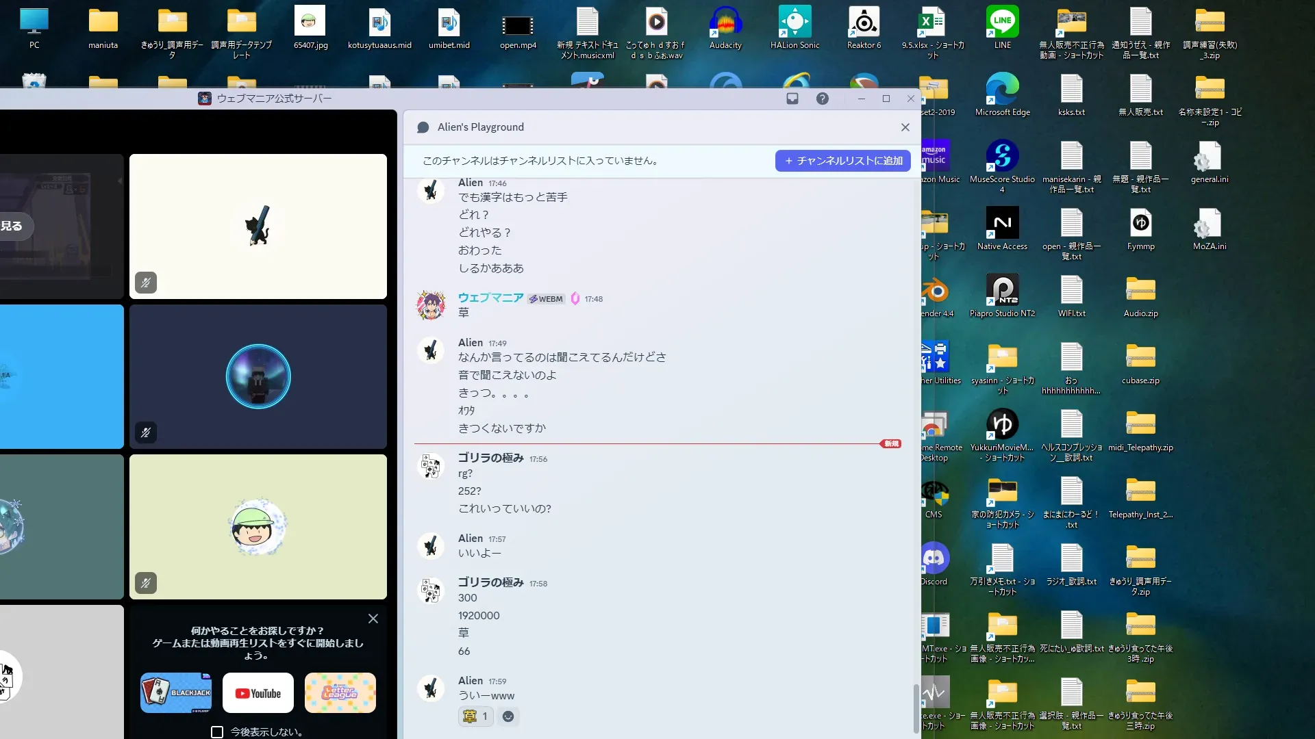
Task: Dismiss the activity suggestion panel
Action: pyautogui.click(x=373, y=619)
